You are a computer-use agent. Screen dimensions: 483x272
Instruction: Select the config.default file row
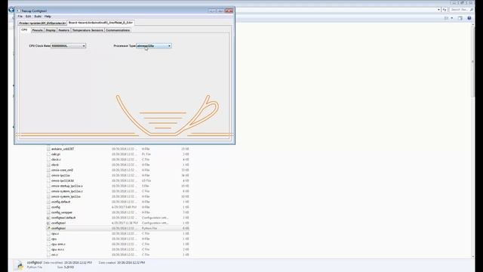tap(118, 202)
